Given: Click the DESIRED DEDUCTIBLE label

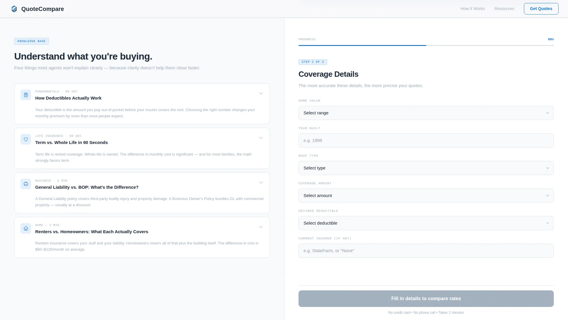Looking at the screenshot, I should (x=318, y=211).
